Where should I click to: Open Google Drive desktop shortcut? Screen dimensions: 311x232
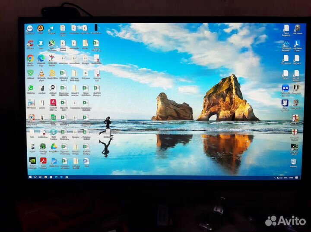coord(54,147)
